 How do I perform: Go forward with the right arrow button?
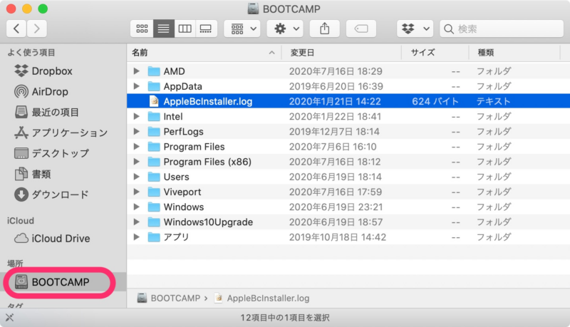(x=37, y=28)
